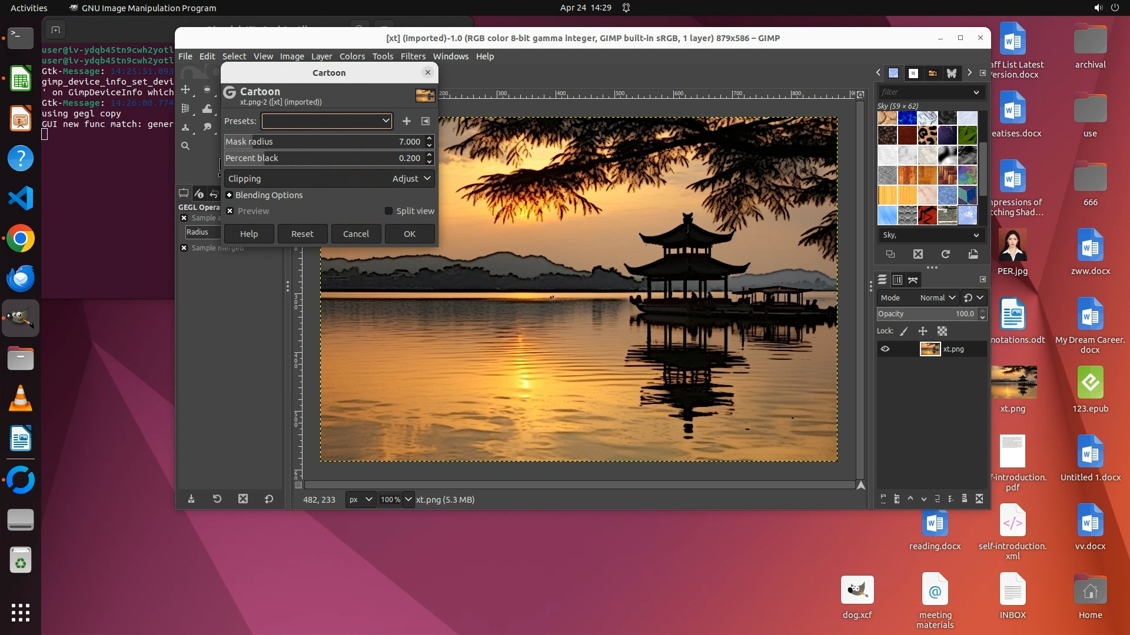Open the Colors menu
Screen dimensions: 1130x635
point(352,56)
